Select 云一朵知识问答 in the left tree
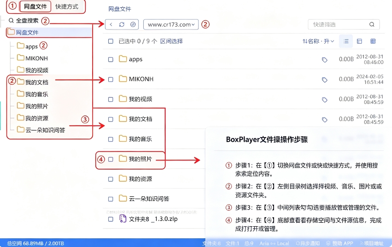This screenshot has width=392, height=247. click(41, 130)
